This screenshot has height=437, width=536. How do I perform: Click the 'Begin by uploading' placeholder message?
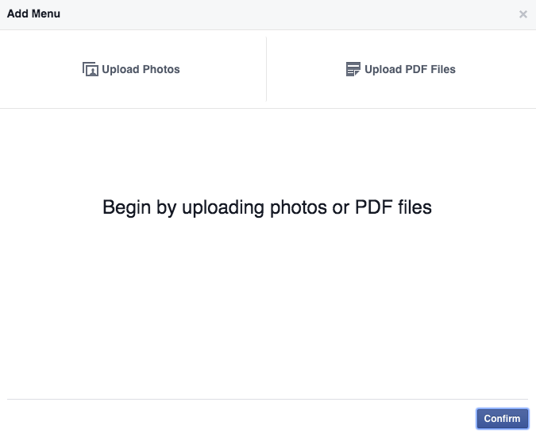coord(267,207)
